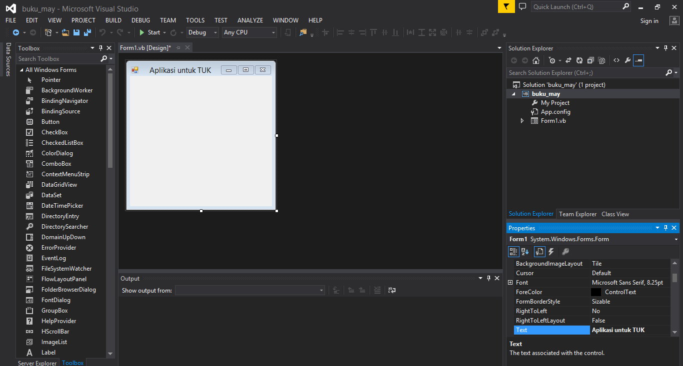Expand the Font property

510,283
